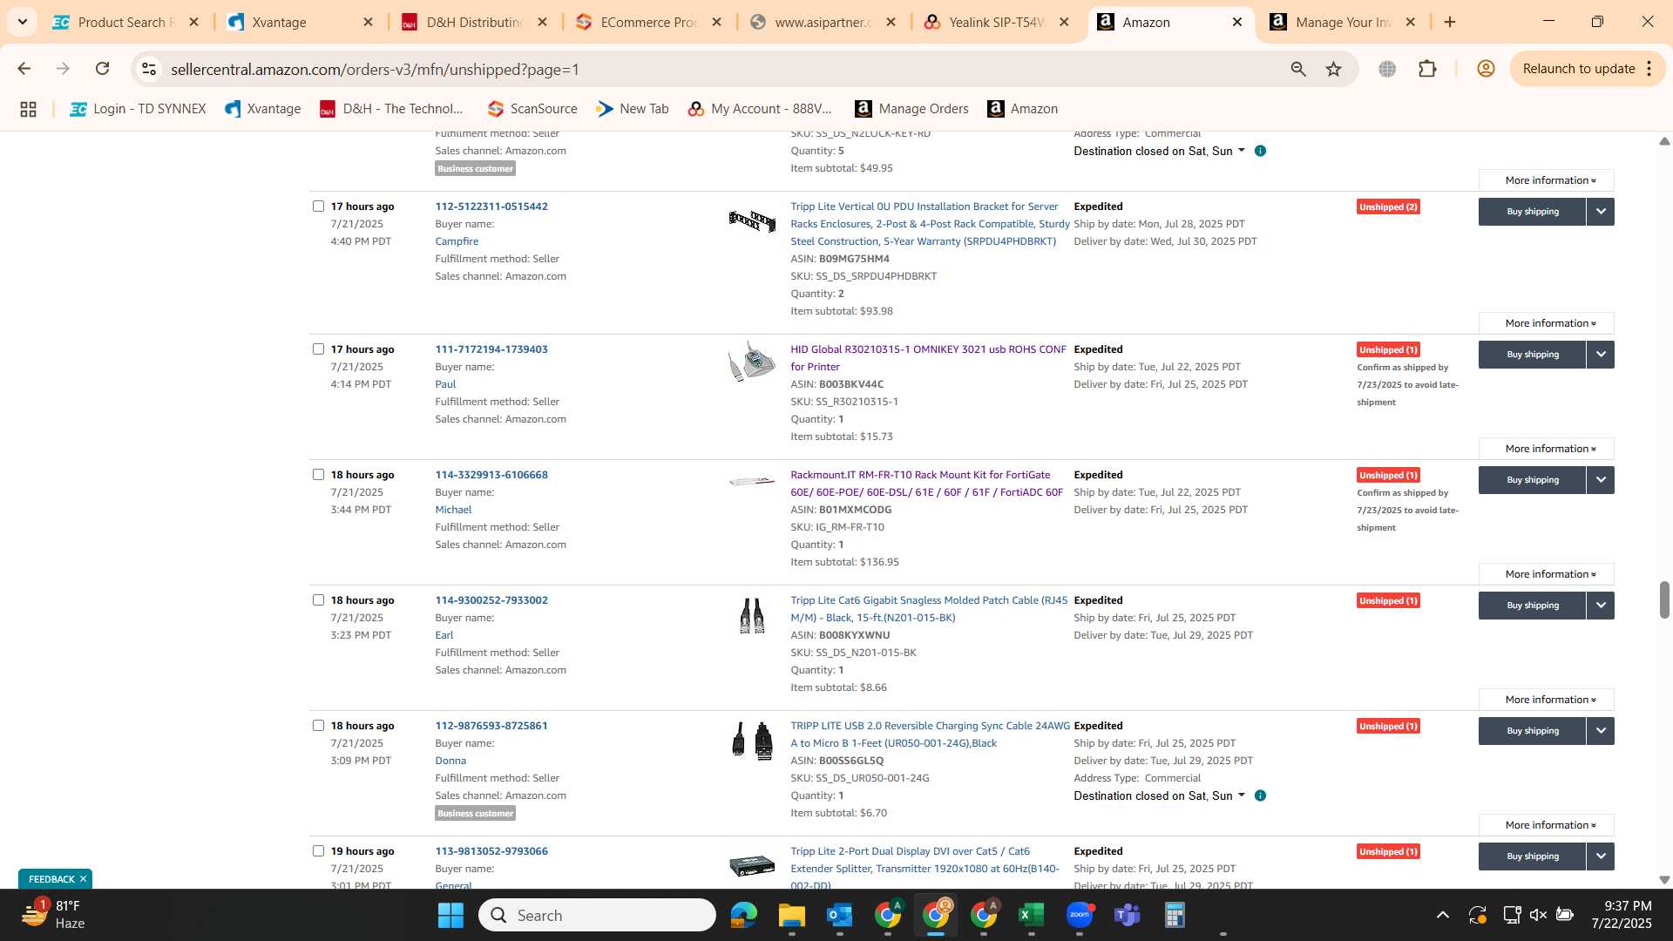Open the Extensions puzzle icon
Screen dimensions: 1673x941
click(x=1427, y=69)
